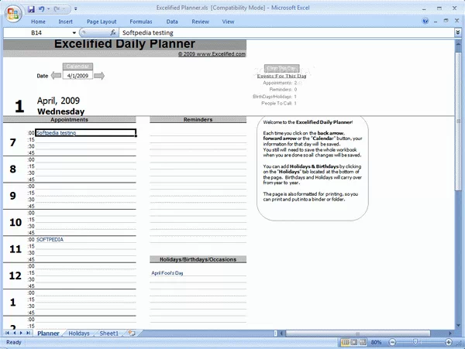Switch to Page Layout view in status bar
The height and width of the screenshot is (349, 465).
pos(354,343)
